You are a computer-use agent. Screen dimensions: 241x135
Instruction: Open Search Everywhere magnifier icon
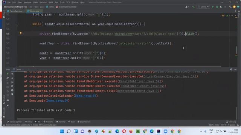pyautogui.click(x=230, y=7)
